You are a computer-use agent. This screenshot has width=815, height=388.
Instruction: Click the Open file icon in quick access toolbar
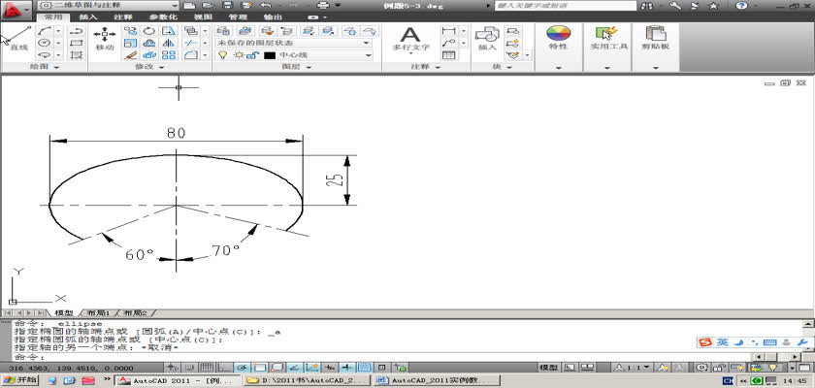click(x=208, y=5)
